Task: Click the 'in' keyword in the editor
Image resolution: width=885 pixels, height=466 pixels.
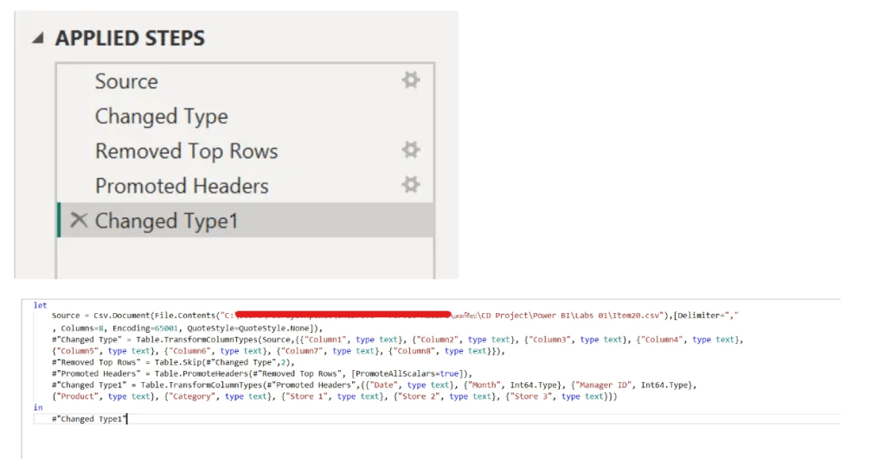Action: [37, 407]
